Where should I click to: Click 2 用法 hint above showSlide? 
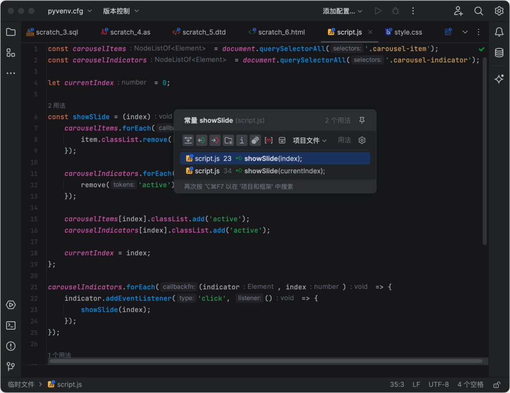coord(57,106)
